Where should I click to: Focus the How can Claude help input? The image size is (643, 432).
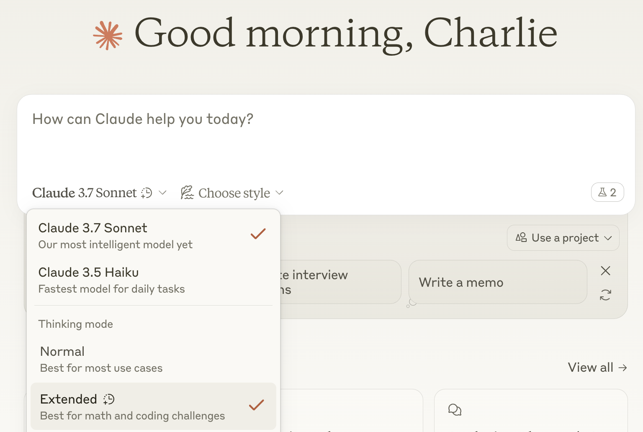coord(326,138)
